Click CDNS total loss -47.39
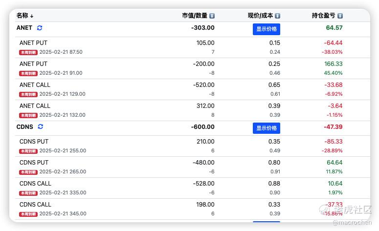The image size is (379, 231). (333, 126)
